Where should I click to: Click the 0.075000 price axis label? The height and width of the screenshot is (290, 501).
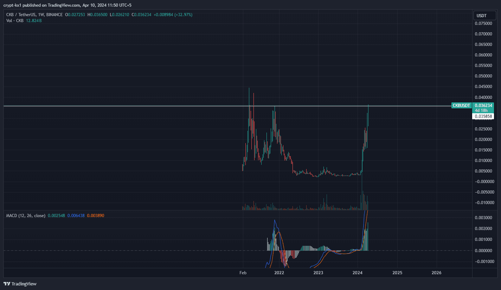click(x=483, y=23)
